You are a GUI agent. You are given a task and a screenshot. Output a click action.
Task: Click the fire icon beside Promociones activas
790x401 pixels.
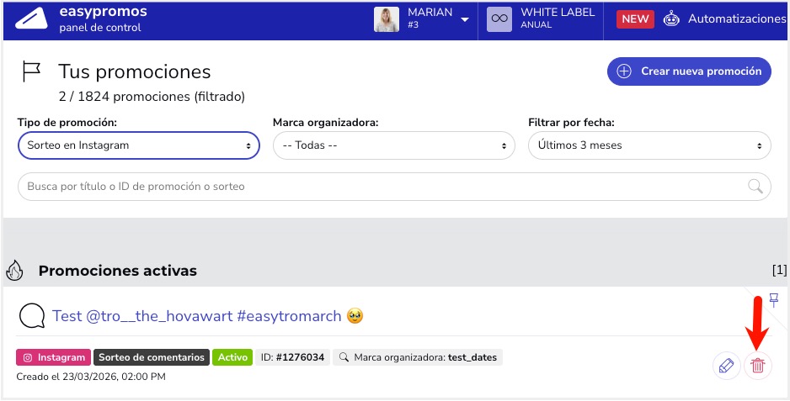pos(14,271)
